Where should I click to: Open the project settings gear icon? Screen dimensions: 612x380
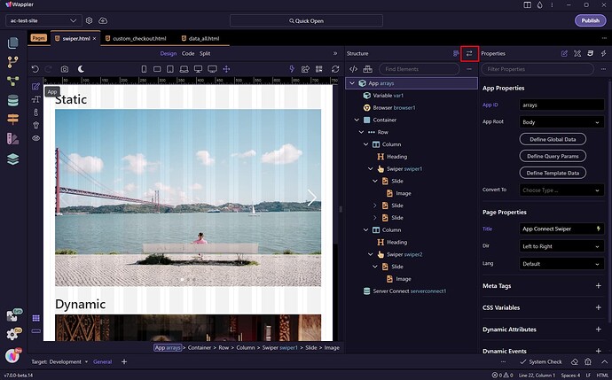pyautogui.click(x=89, y=20)
